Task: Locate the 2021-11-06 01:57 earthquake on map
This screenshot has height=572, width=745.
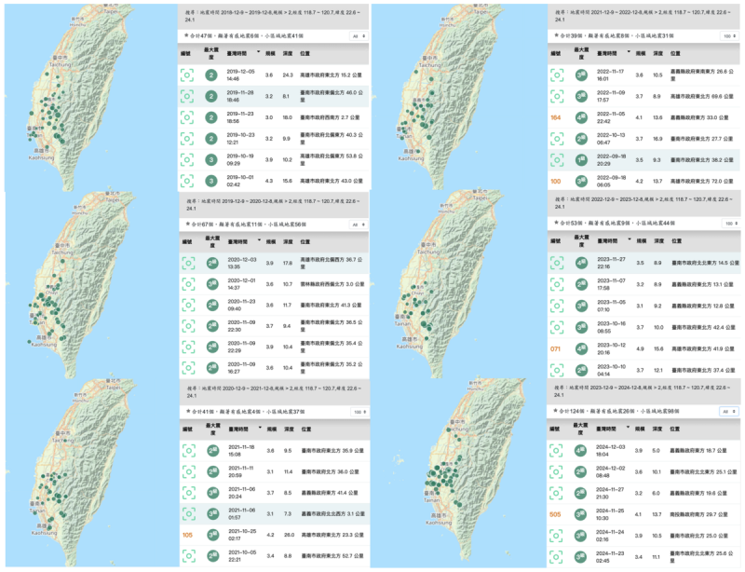Action: 189,513
